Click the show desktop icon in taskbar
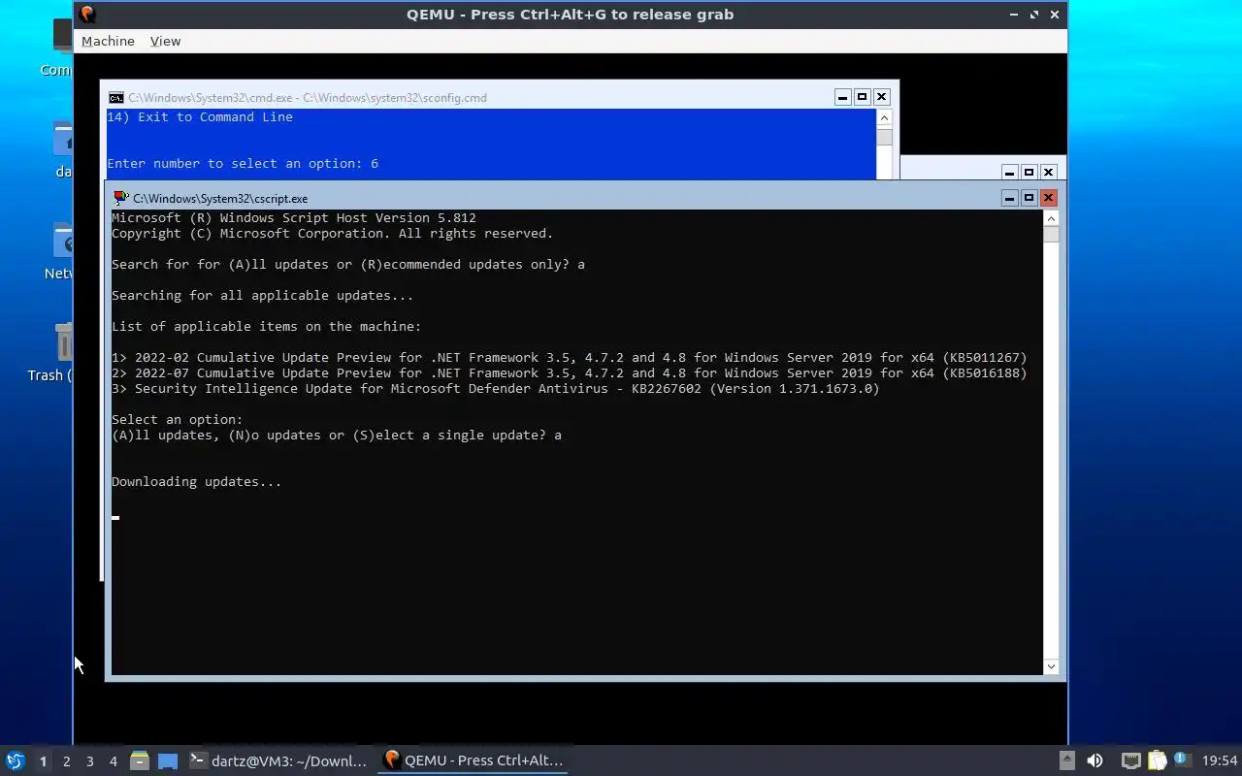The image size is (1242, 776). [168, 760]
